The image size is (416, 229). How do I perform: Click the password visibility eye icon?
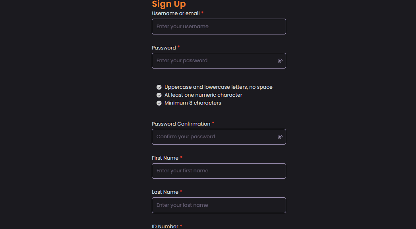tap(280, 60)
